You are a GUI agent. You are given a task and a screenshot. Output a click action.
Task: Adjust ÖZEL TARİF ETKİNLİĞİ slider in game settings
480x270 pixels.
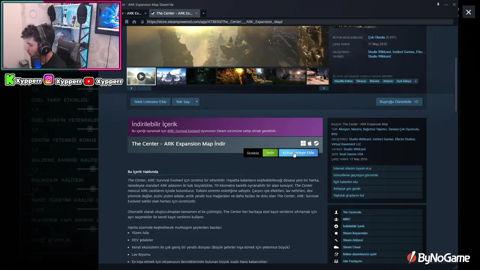tap(90, 109)
